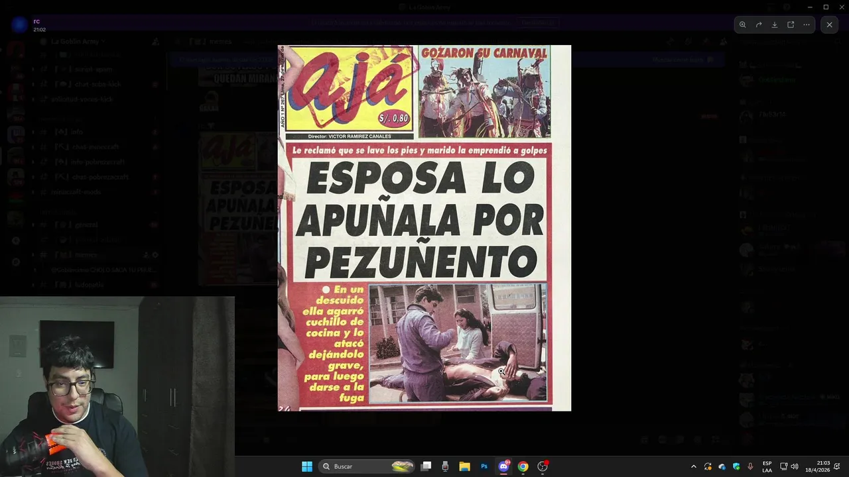The width and height of the screenshot is (849, 477).
Task: Click the microphone tray icon
Action: (x=750, y=466)
